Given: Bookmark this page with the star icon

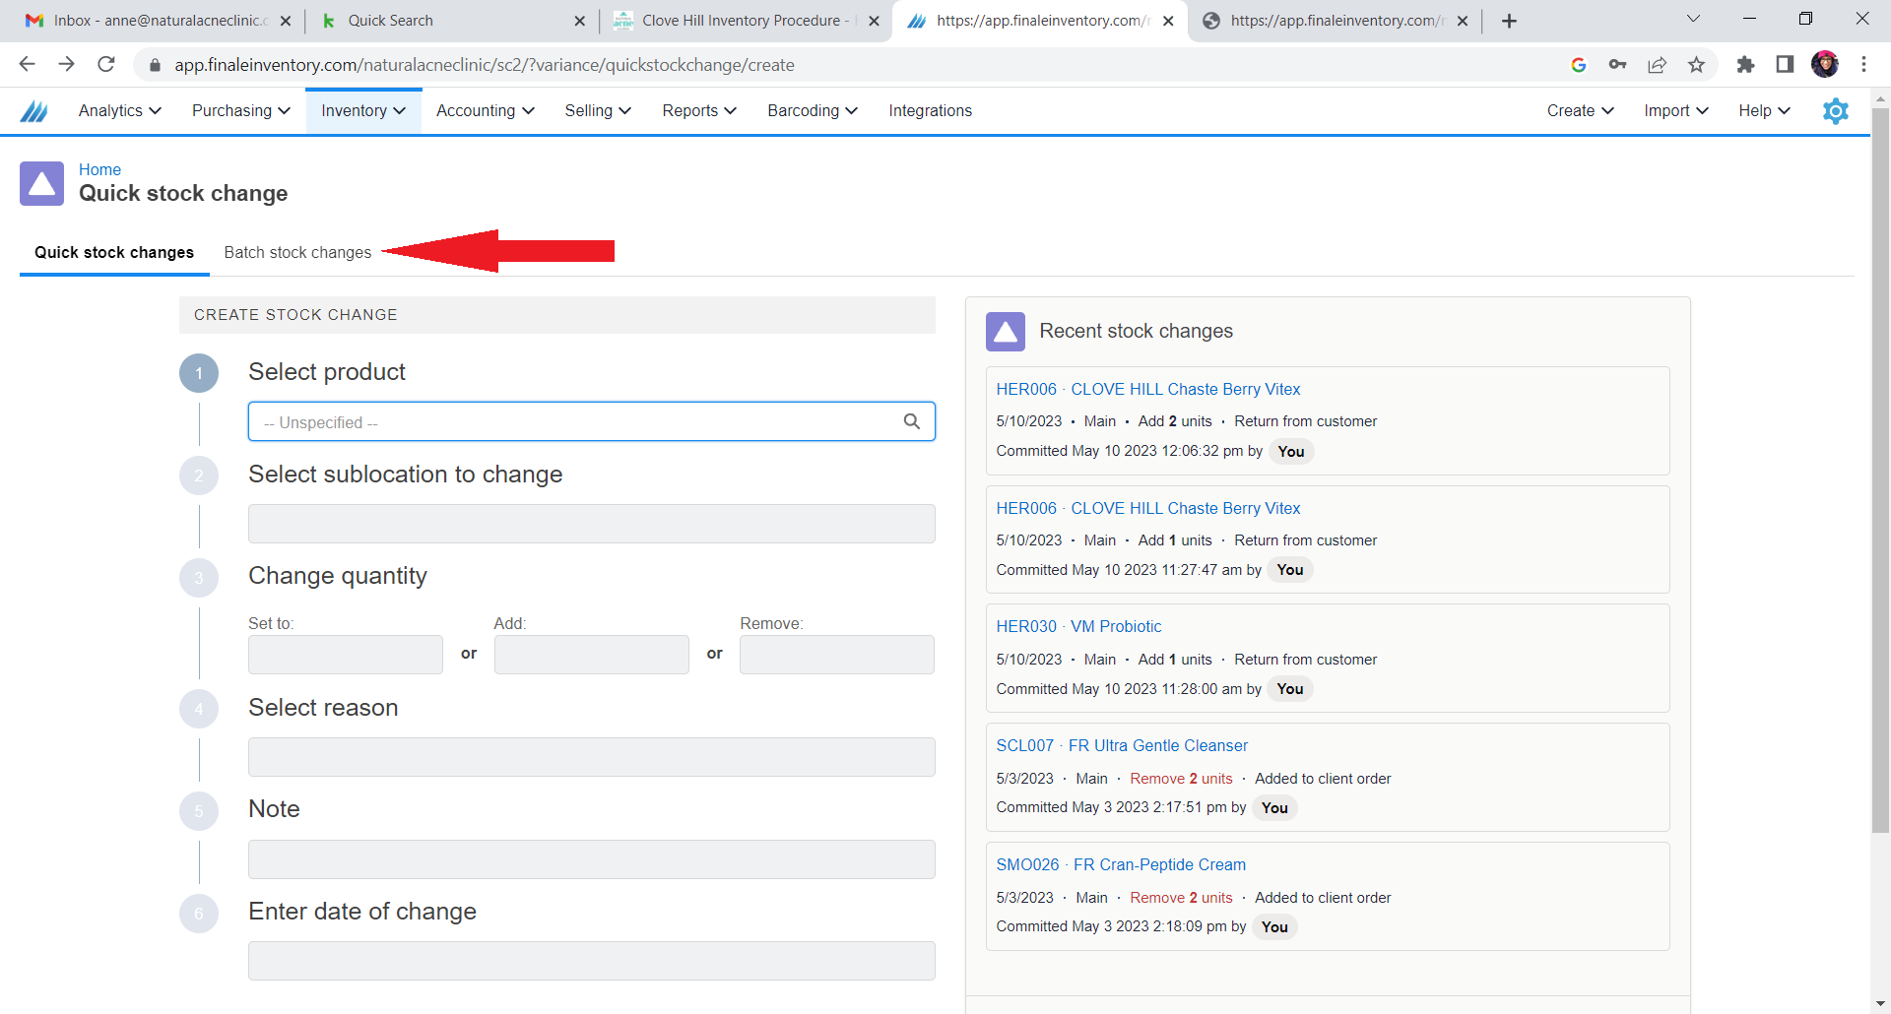Looking at the screenshot, I should (1696, 64).
